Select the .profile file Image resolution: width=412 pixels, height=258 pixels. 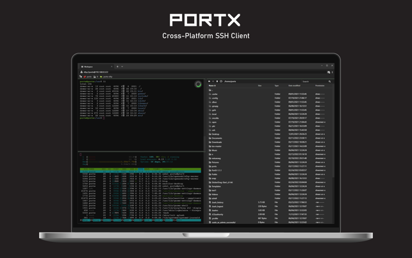coord(270,218)
